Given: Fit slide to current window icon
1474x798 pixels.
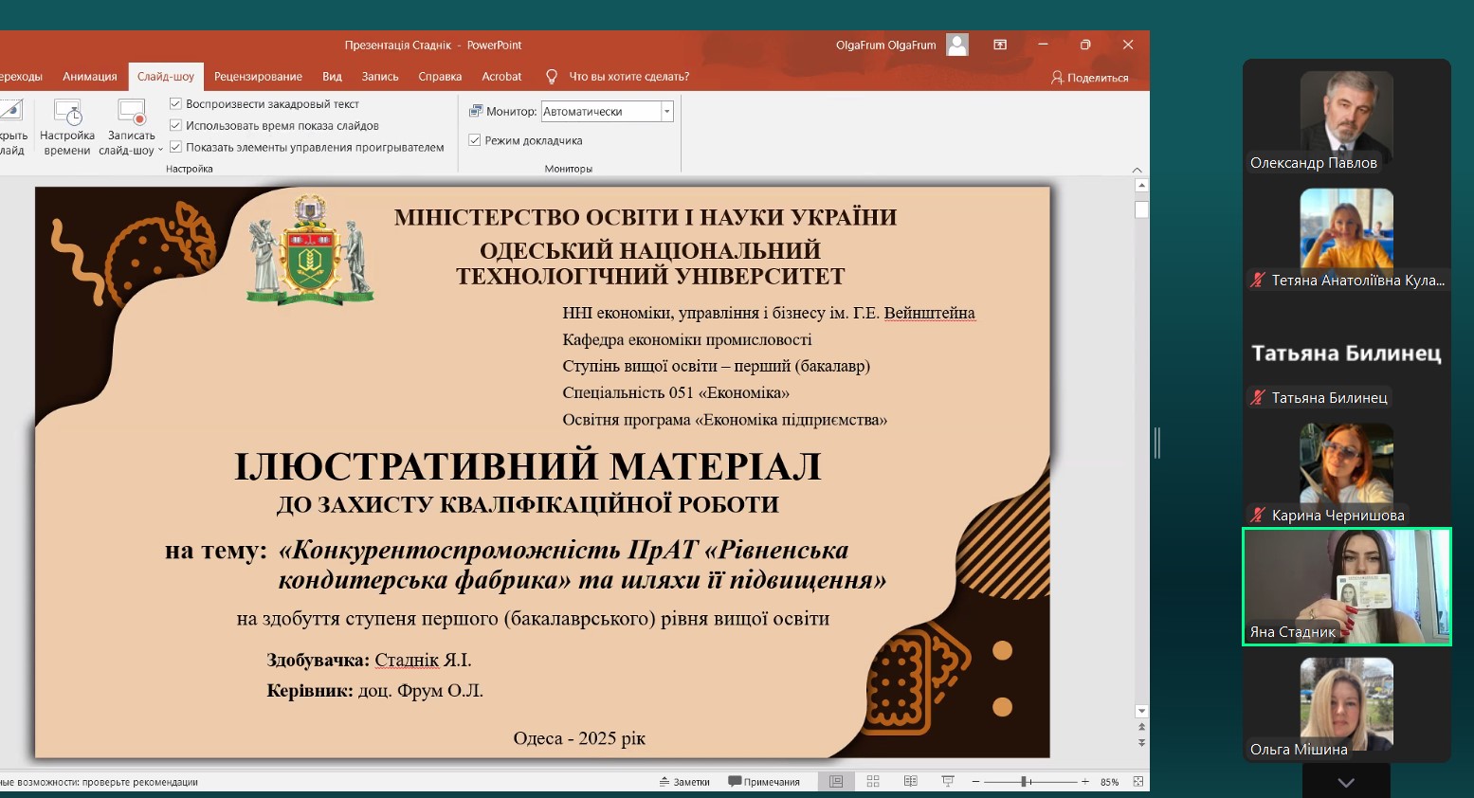Looking at the screenshot, I should coord(1138,782).
